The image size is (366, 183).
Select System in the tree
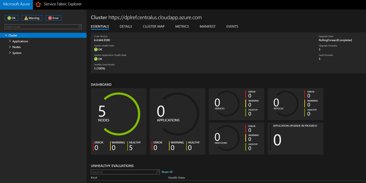(17, 53)
